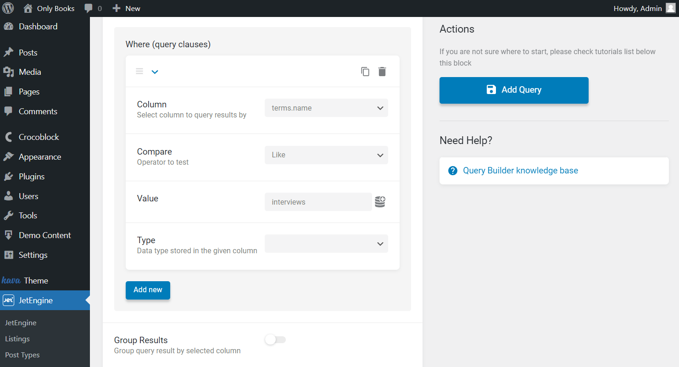Open the empty Type dropdown

(326, 244)
